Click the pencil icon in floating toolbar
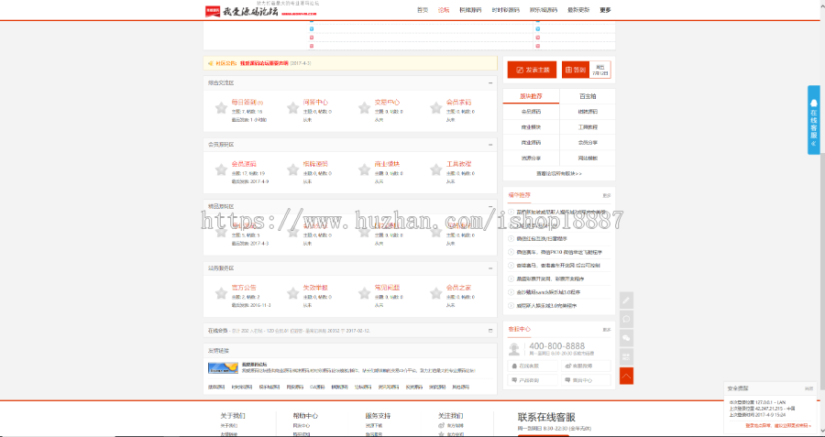The image size is (825, 437). pos(626,300)
